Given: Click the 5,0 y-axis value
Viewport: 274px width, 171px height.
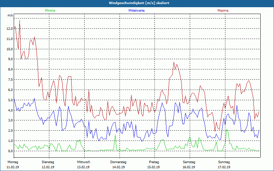Looking at the screenshot, I should click(x=11, y=100).
